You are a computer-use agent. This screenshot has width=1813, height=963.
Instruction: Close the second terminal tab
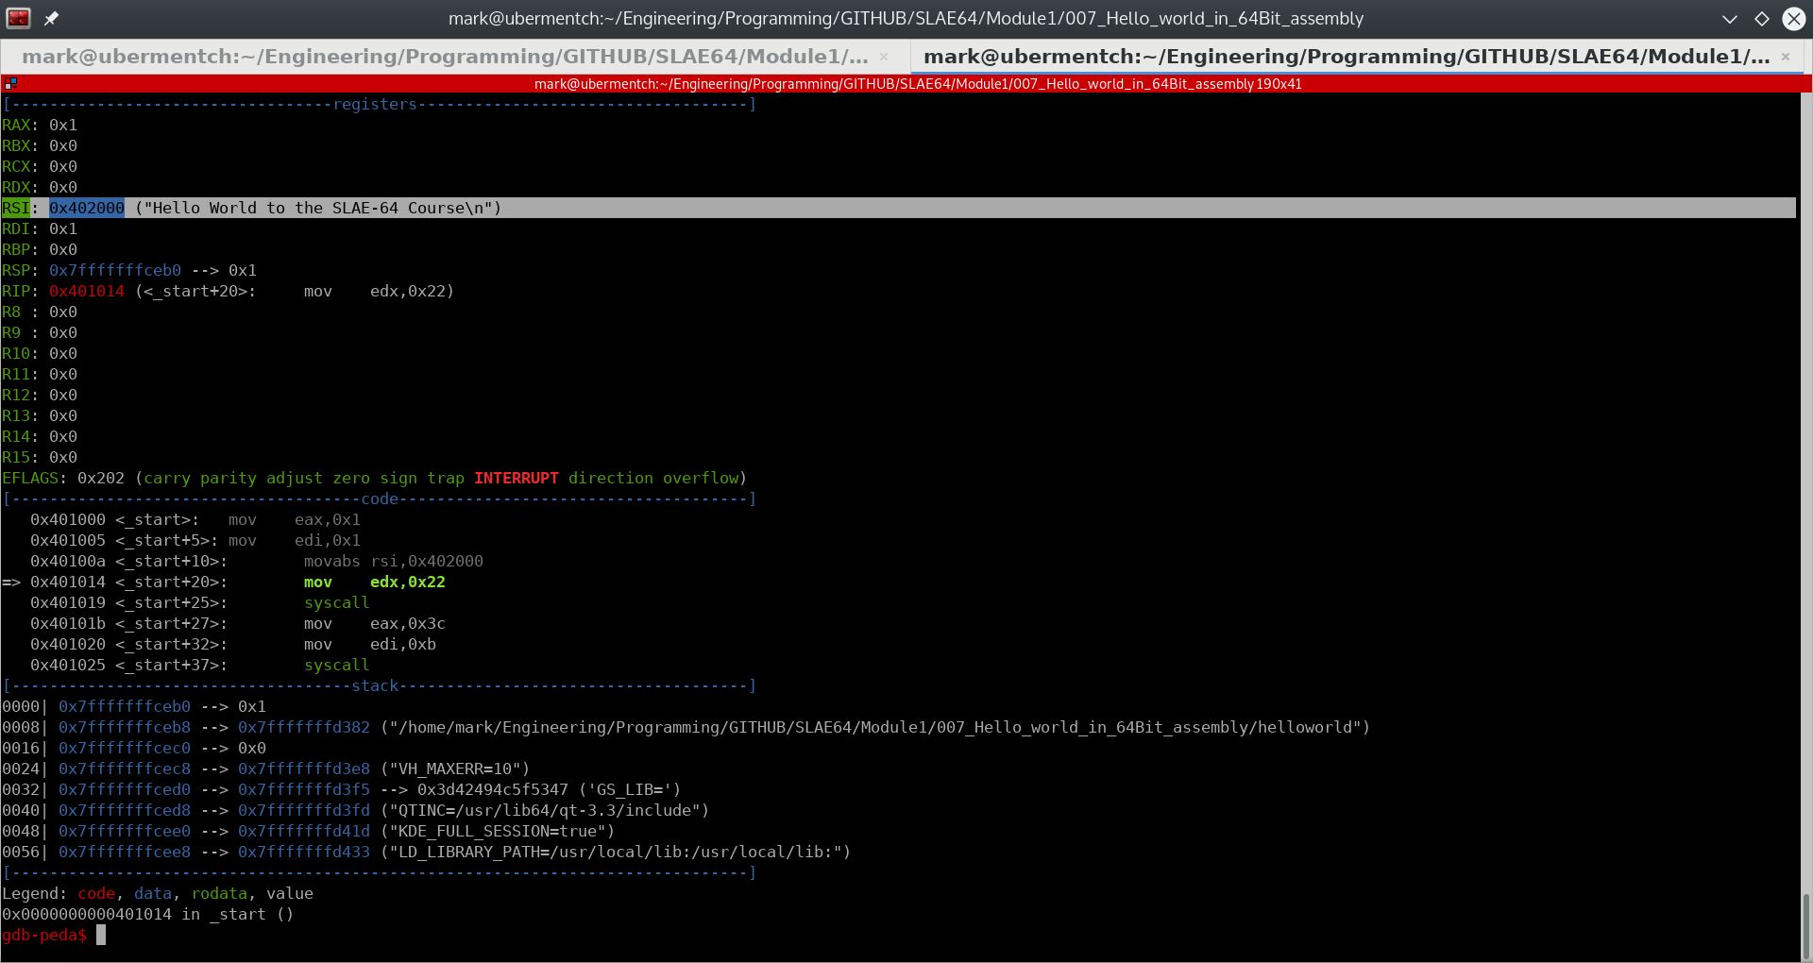point(1786,57)
